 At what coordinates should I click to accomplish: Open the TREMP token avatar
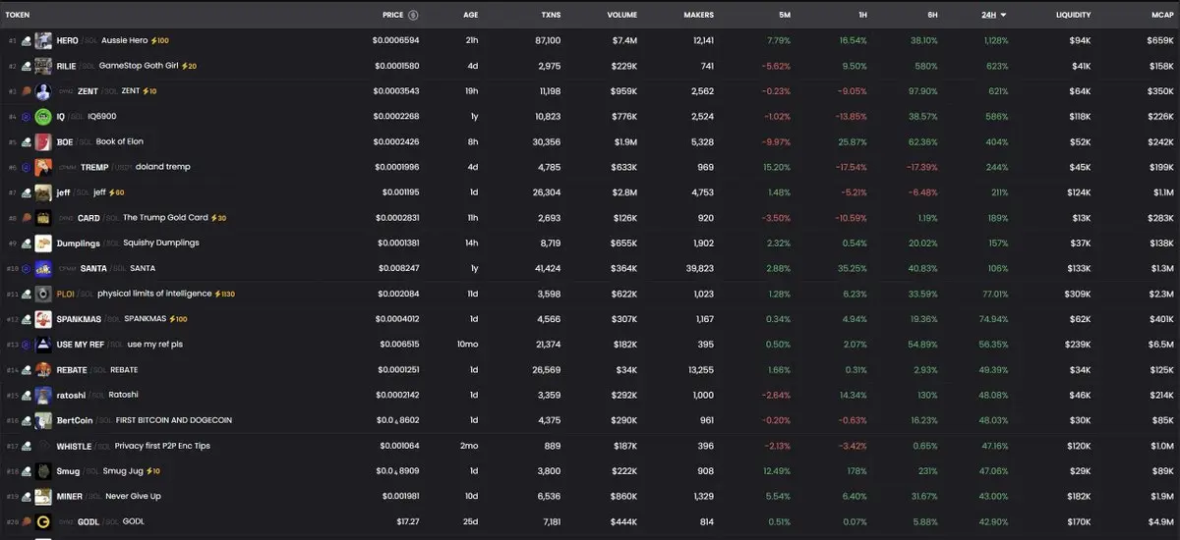coord(43,167)
